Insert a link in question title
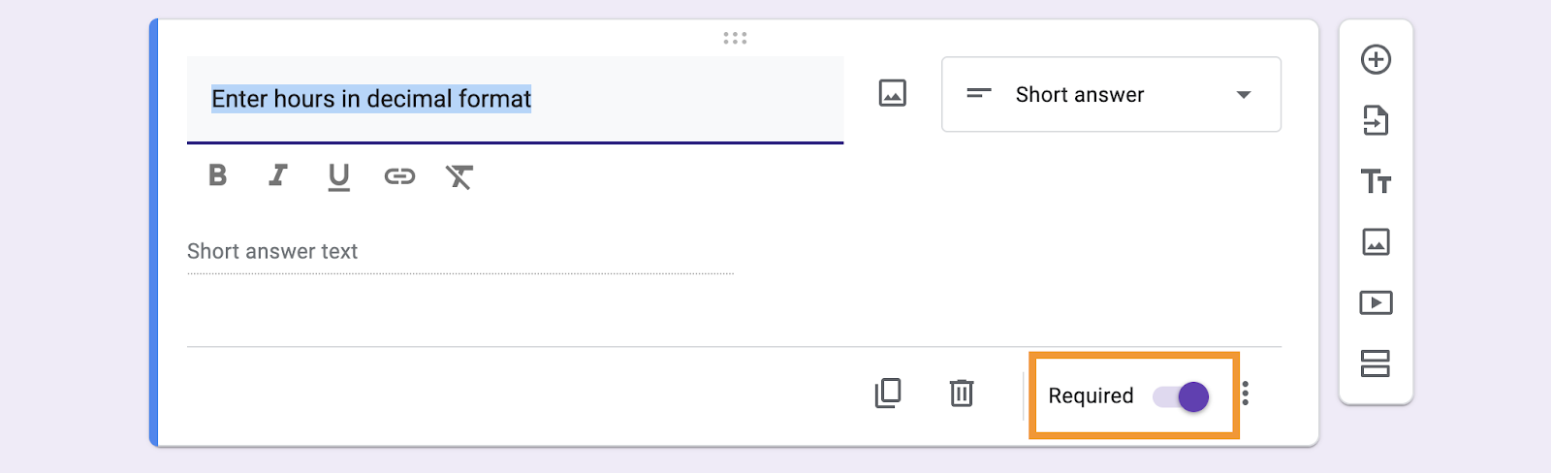 (x=399, y=176)
